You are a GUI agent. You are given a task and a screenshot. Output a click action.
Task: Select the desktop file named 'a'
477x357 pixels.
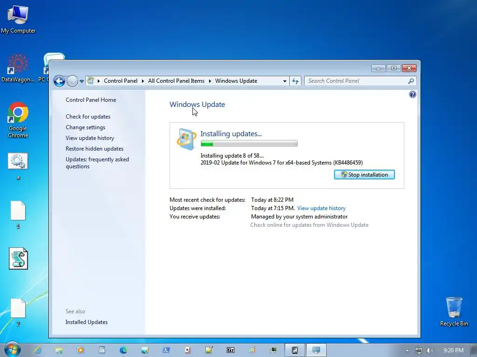18,166
